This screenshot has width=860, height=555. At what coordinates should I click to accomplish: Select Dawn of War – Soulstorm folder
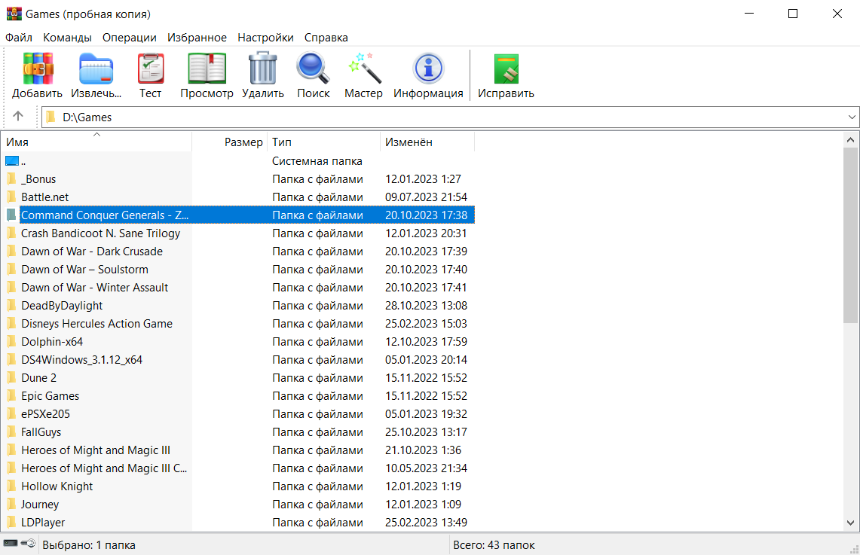(85, 270)
